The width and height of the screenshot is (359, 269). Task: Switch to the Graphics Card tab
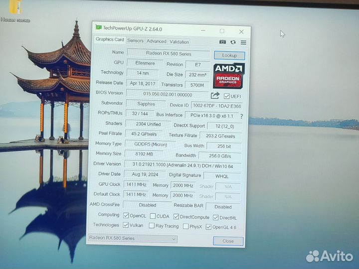pyautogui.click(x=110, y=39)
